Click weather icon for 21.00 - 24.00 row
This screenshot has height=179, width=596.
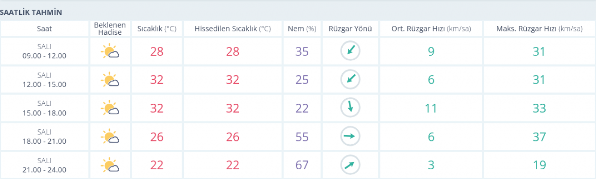pos(110,165)
